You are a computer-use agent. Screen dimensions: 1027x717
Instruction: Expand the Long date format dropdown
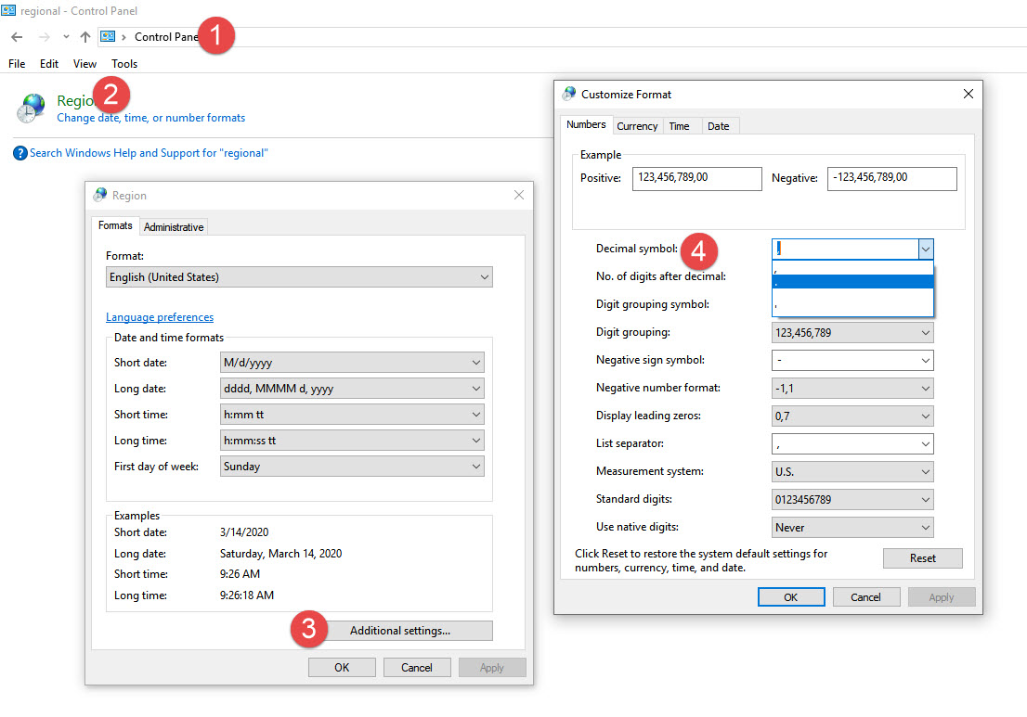click(352, 389)
